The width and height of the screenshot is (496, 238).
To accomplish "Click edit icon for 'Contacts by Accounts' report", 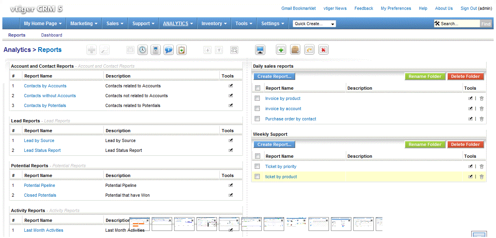I will [231, 86].
